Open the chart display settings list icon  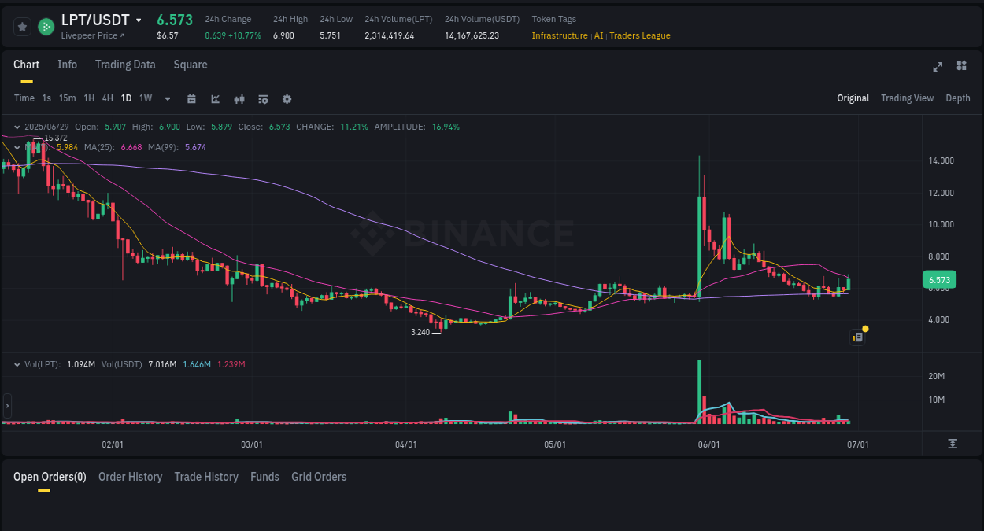[x=263, y=98]
